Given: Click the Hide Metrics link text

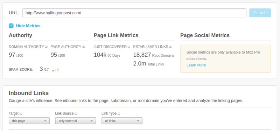Looking at the screenshot, I should click(x=28, y=26).
